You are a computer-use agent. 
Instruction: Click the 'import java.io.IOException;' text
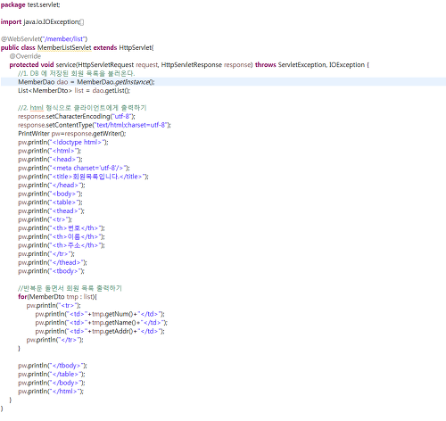pyautogui.click(x=40, y=22)
